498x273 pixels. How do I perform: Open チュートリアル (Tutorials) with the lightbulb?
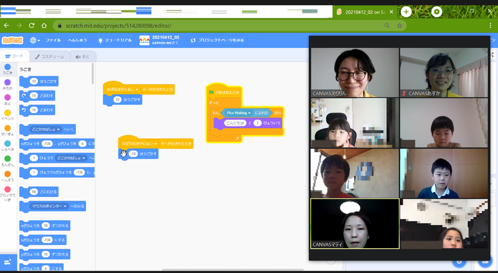[115, 40]
